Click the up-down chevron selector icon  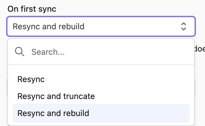[x=184, y=27]
